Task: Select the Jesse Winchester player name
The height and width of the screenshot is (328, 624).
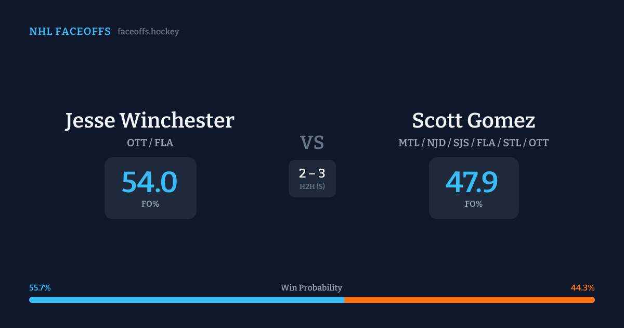Action: [150, 121]
